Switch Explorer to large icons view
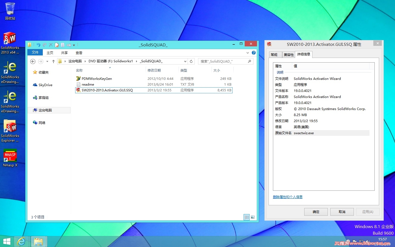The width and height of the screenshot is (395, 247). 253,217
